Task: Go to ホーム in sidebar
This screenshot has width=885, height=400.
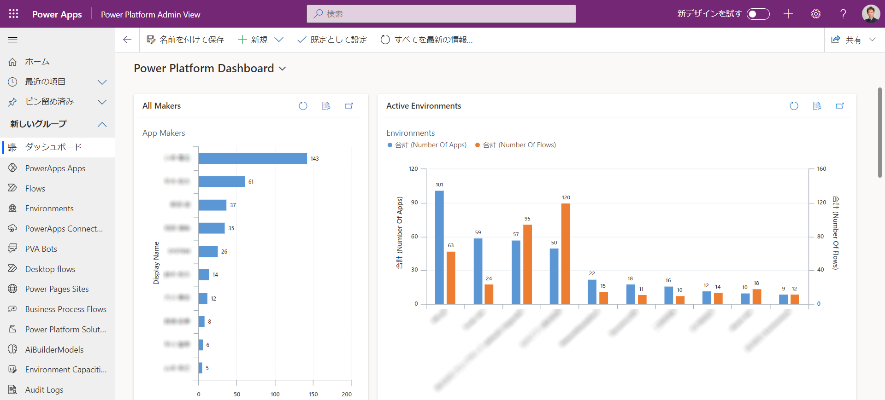Action: 57,62
